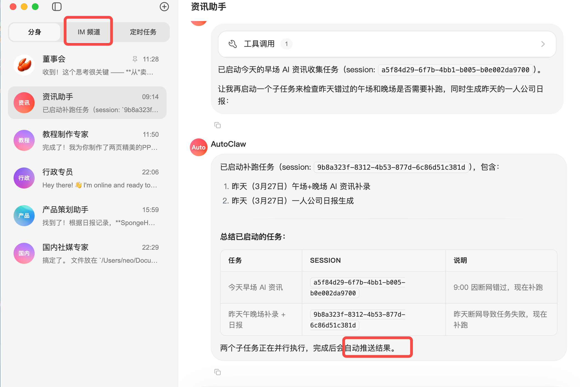The width and height of the screenshot is (580, 387).
Task: Toggle the sidebar panel icon
Action: [x=57, y=7]
